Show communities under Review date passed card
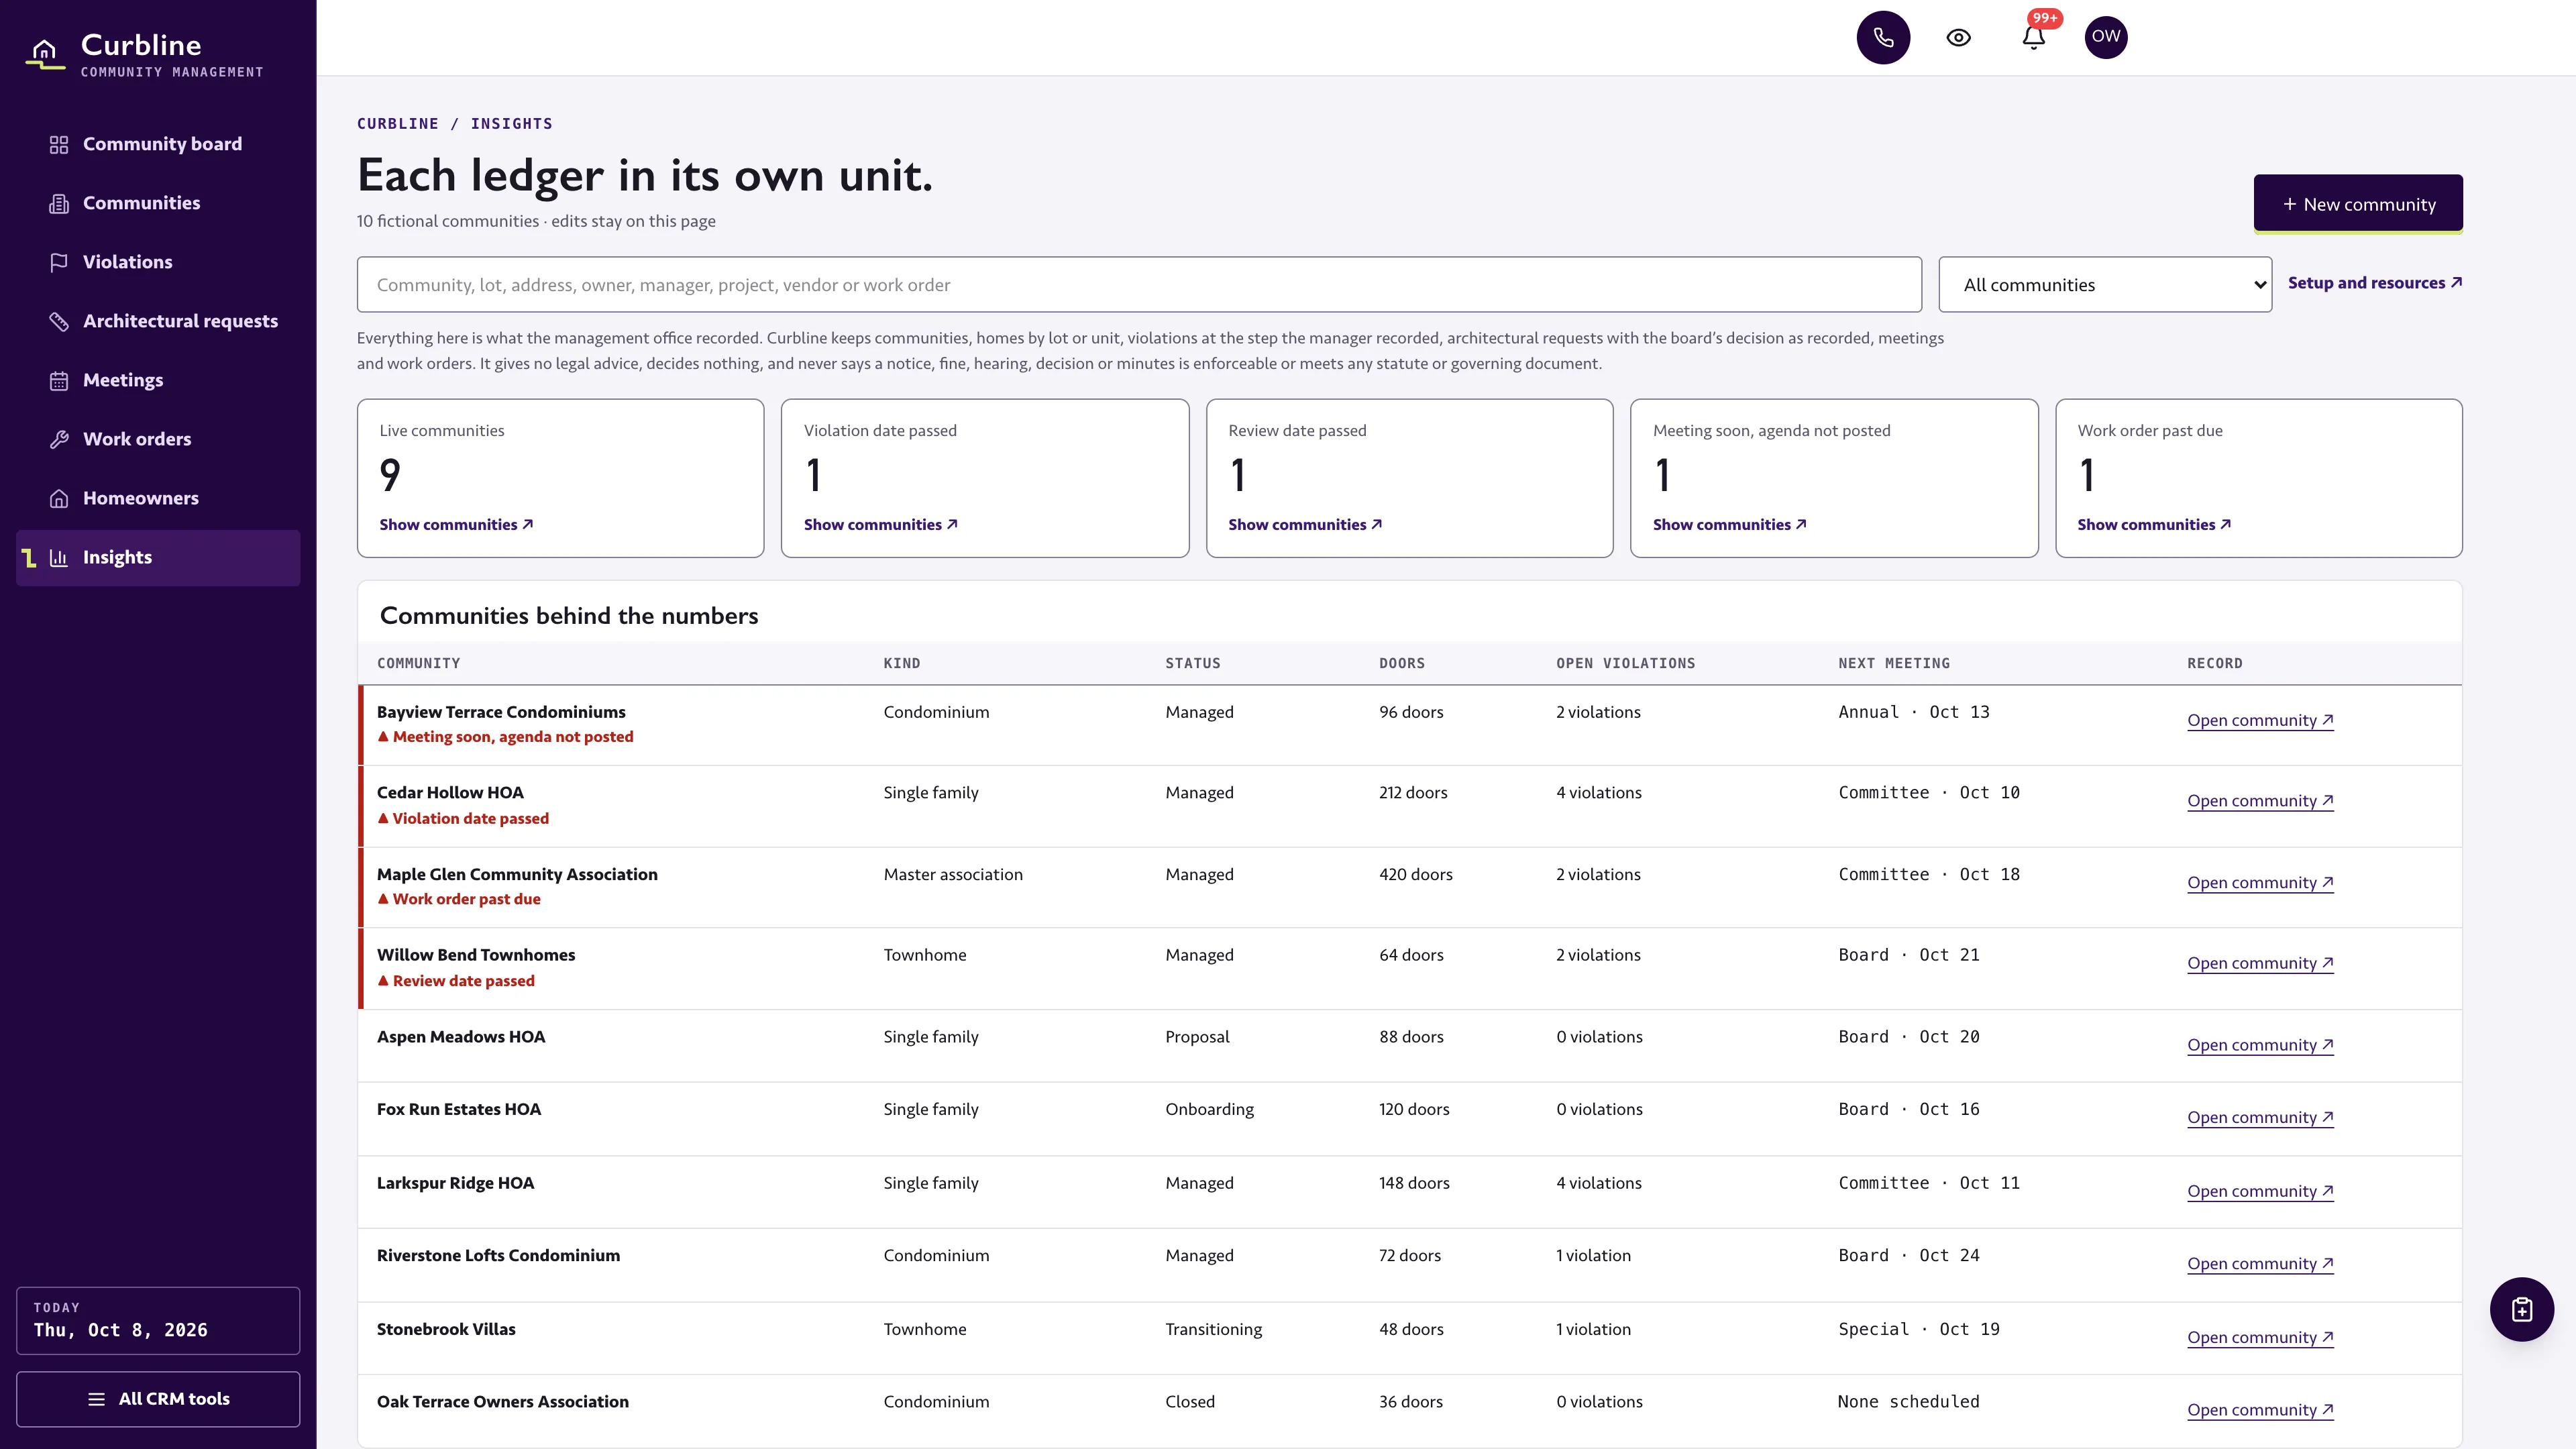 pos(1305,524)
